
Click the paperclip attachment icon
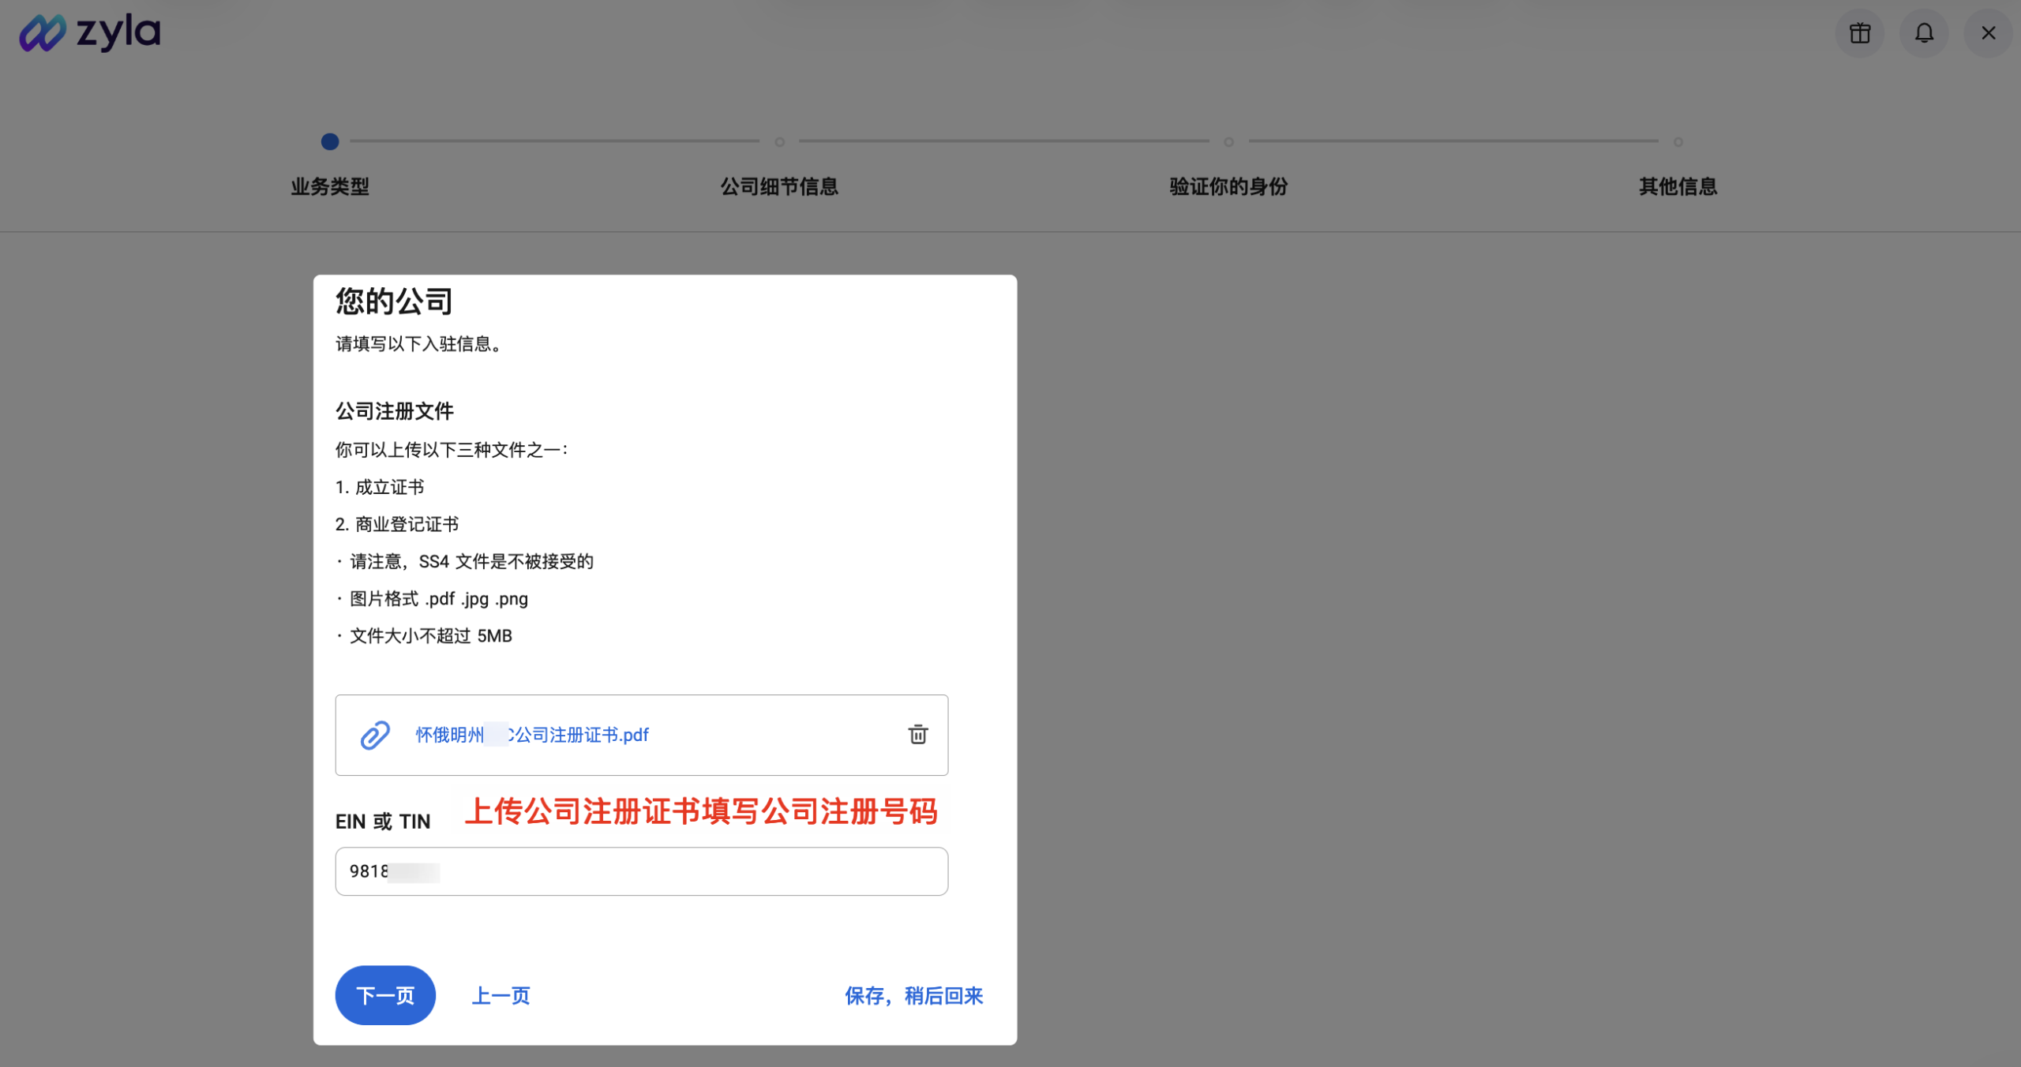point(374,735)
